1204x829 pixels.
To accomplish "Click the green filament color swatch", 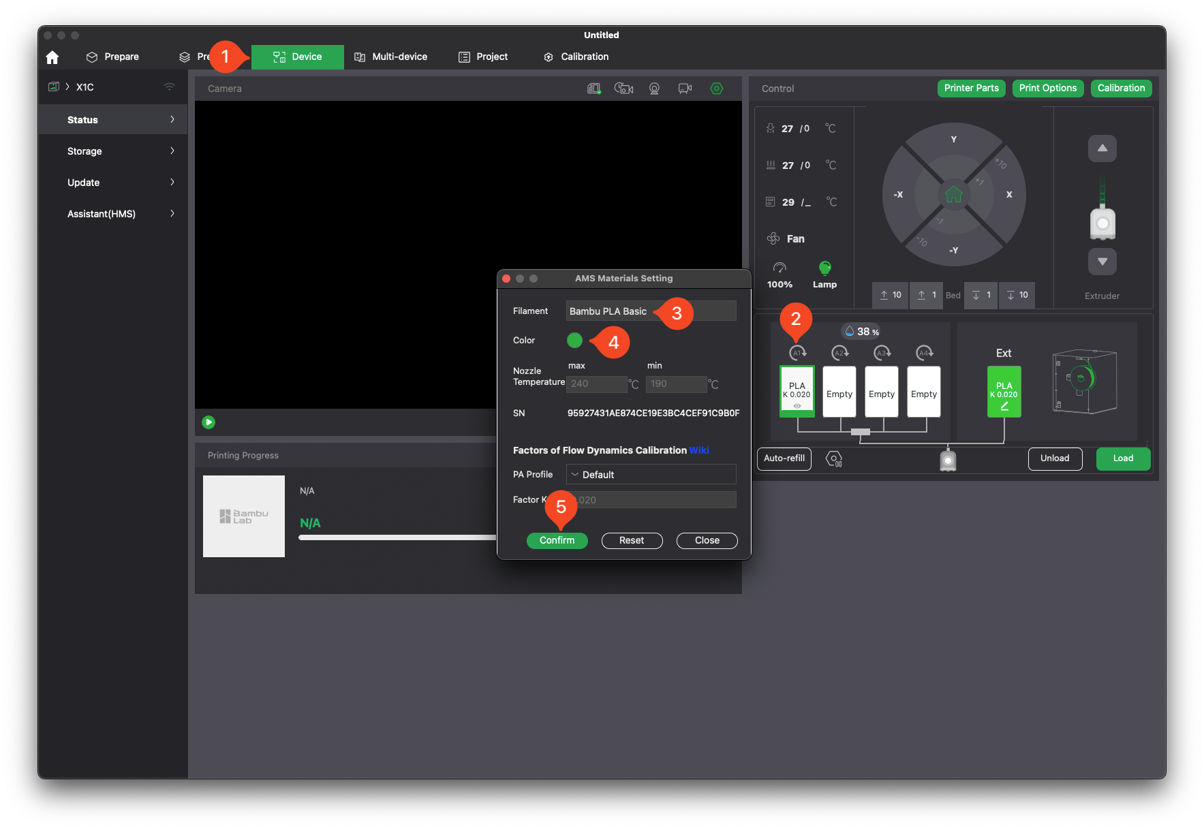I will coord(574,341).
